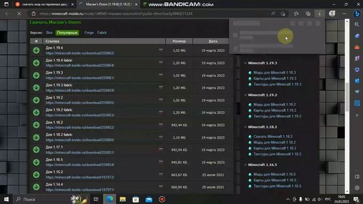The image size is (363, 204).
Task: Open the Bandicam recorder taskbar icon
Action: click(x=162, y=199)
